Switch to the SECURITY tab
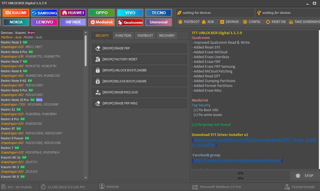Screen dimensions: 320x191 click(x=102, y=36)
